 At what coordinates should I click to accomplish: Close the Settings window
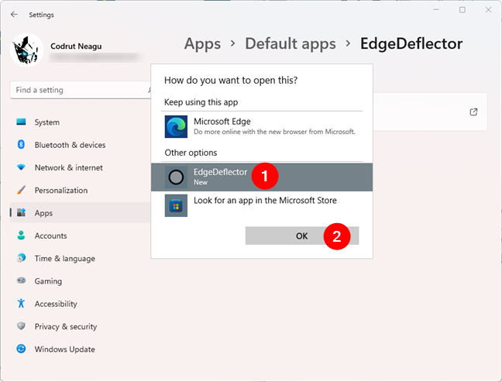tap(488, 10)
